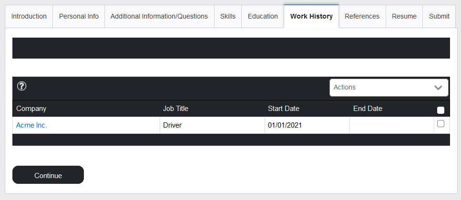461x200 pixels.
Task: Open Additional Information/Questions tab
Action: click(159, 17)
